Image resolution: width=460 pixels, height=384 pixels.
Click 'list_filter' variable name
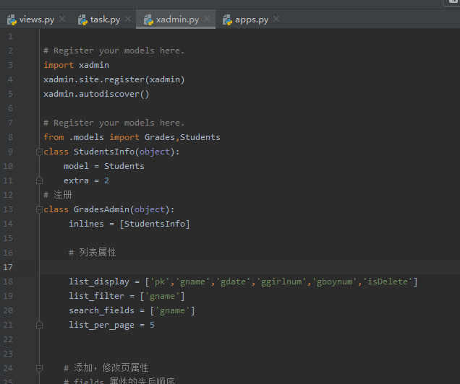[x=96, y=296]
